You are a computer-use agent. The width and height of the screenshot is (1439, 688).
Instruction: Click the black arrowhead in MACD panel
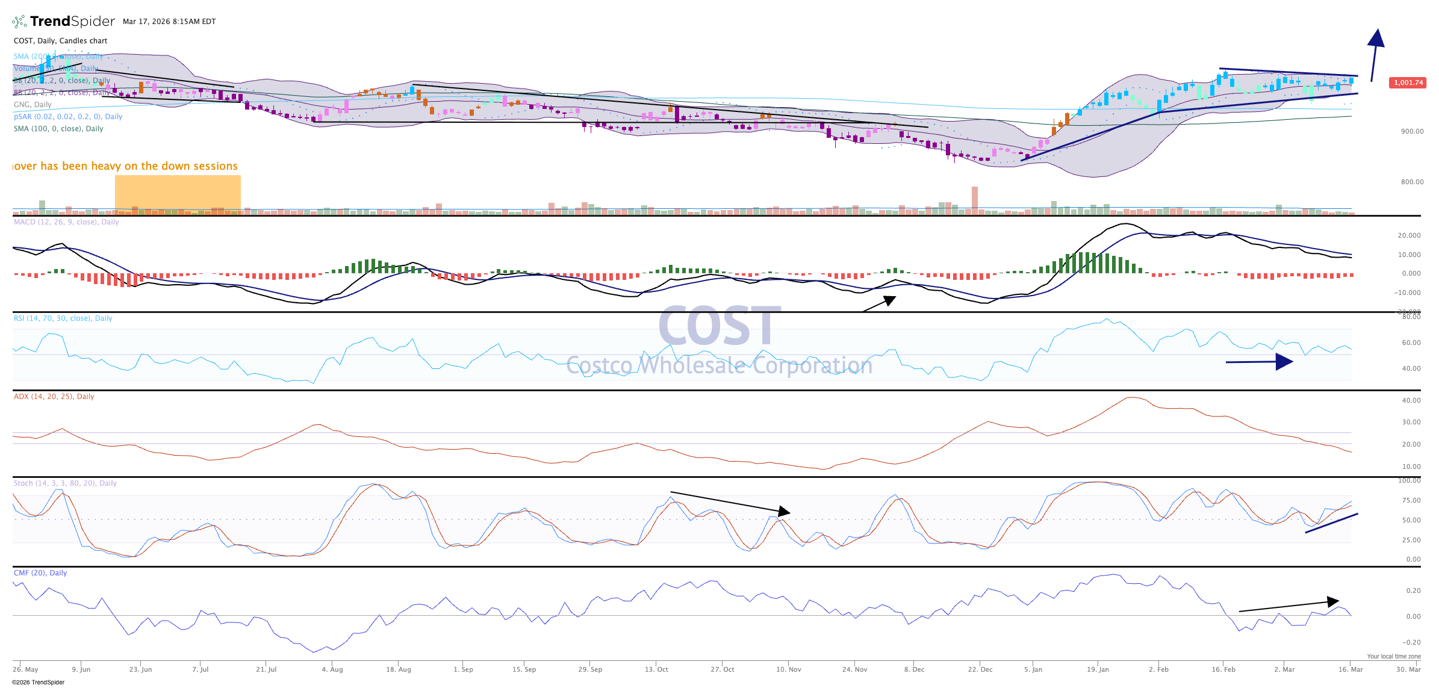889,300
